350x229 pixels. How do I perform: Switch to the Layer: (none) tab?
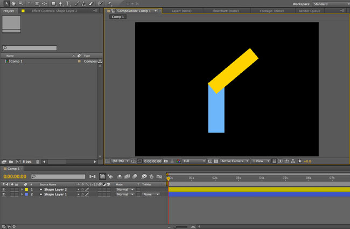coord(181,11)
